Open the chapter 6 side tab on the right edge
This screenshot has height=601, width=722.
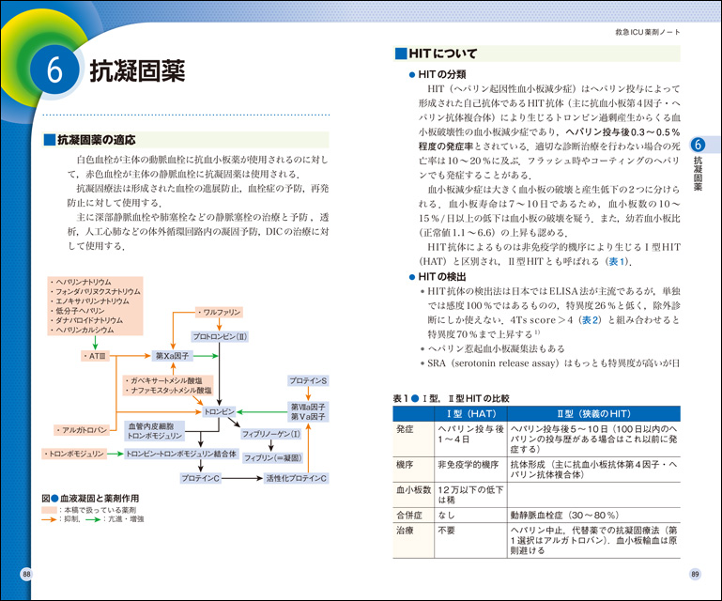(698, 163)
